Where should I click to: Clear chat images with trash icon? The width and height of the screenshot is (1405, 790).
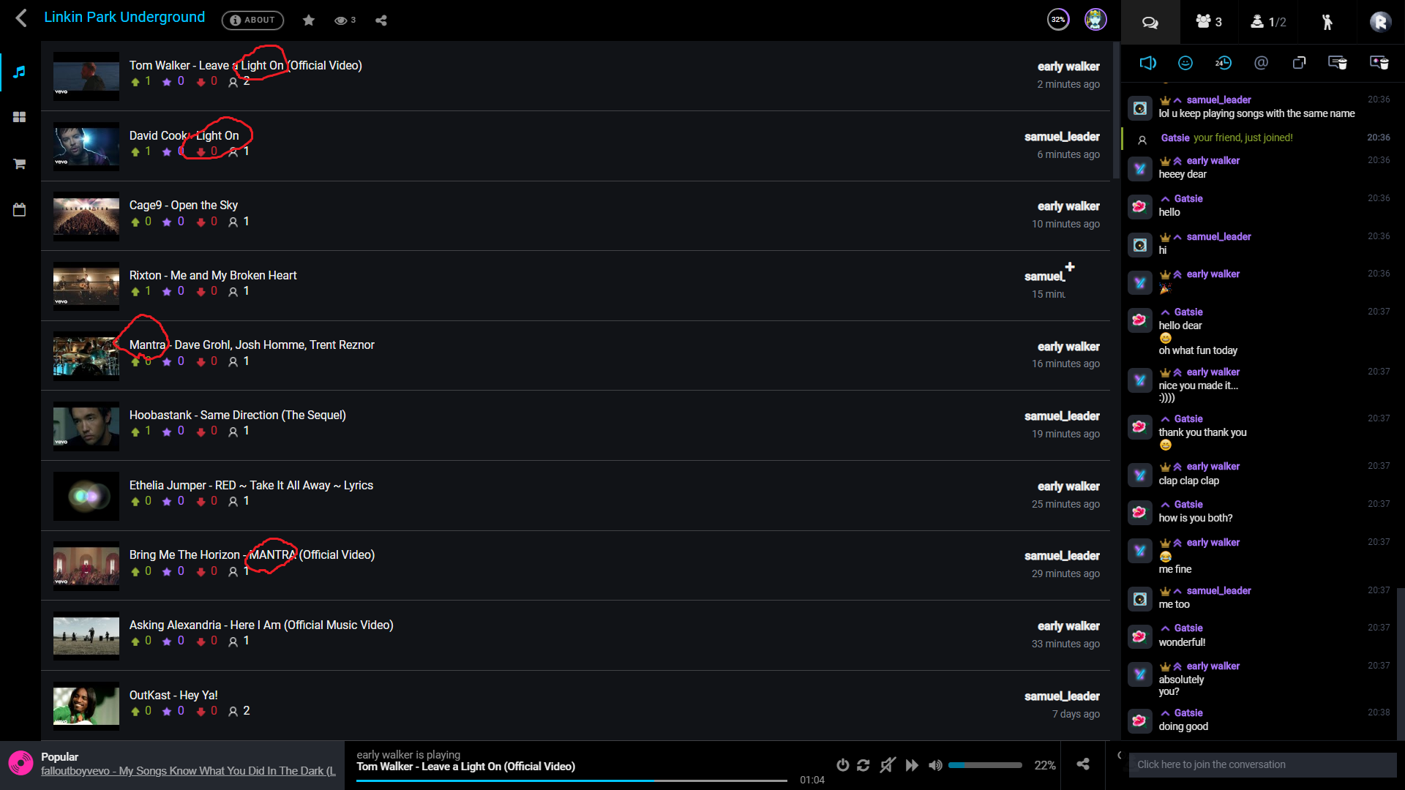(1379, 63)
